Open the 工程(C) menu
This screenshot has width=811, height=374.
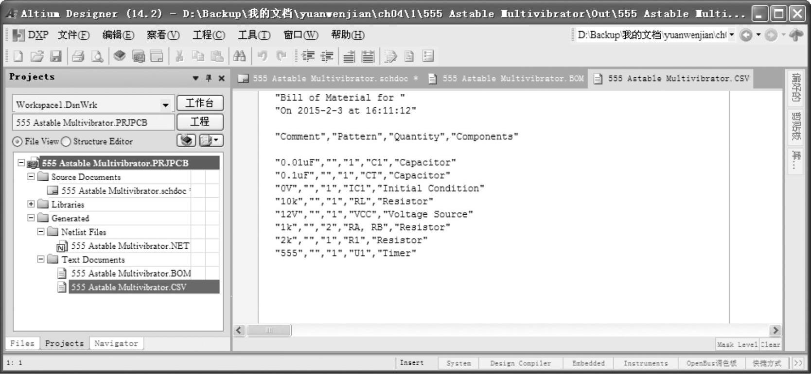209,35
